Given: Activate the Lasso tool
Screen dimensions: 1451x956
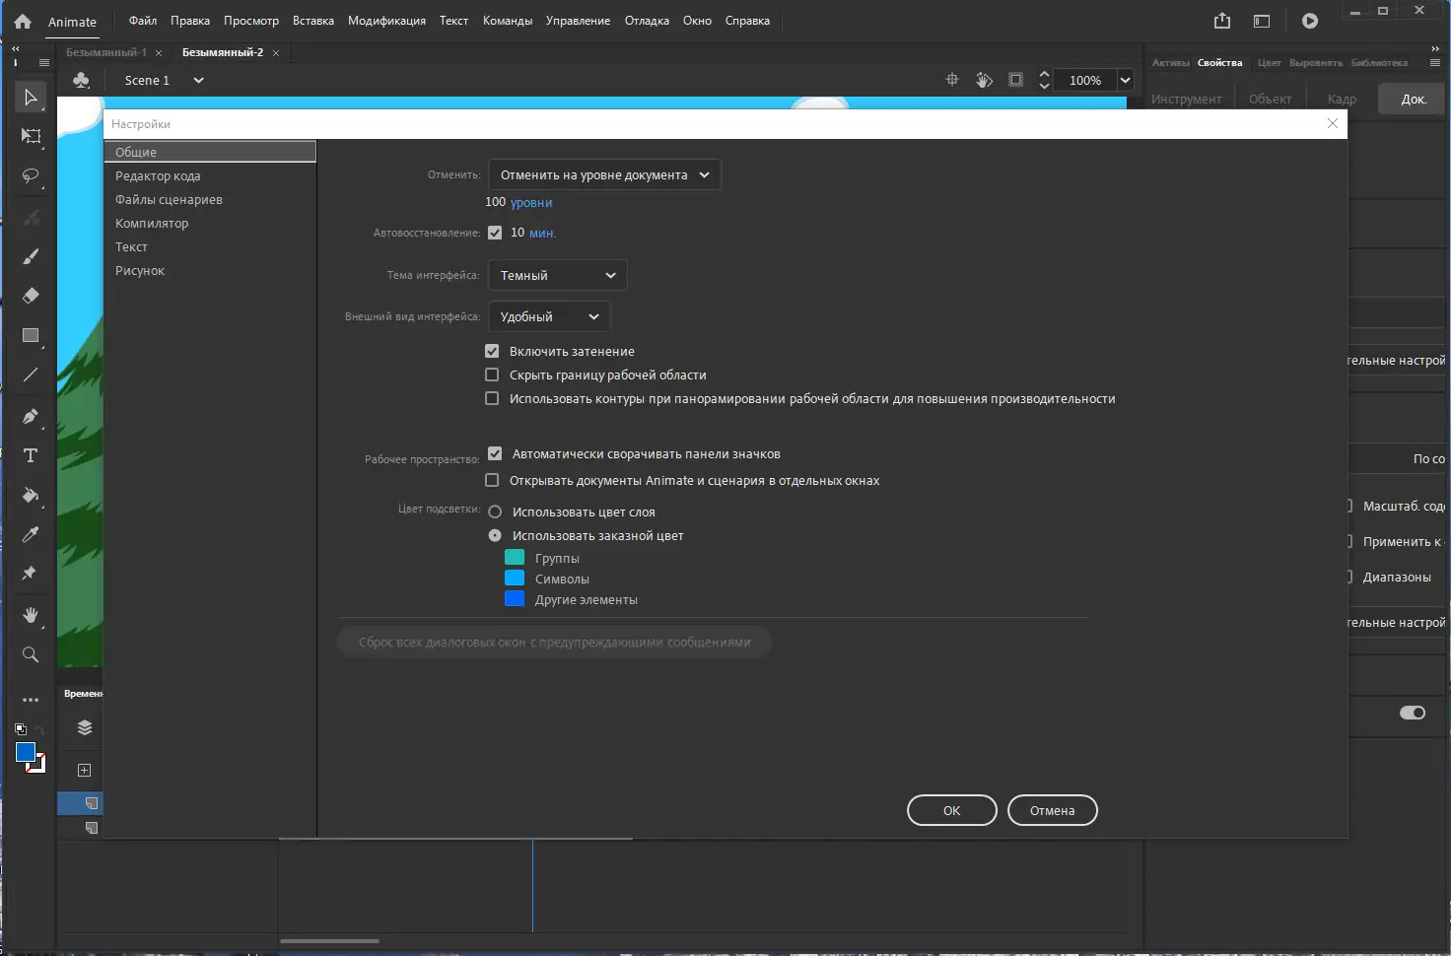Looking at the screenshot, I should tap(31, 176).
